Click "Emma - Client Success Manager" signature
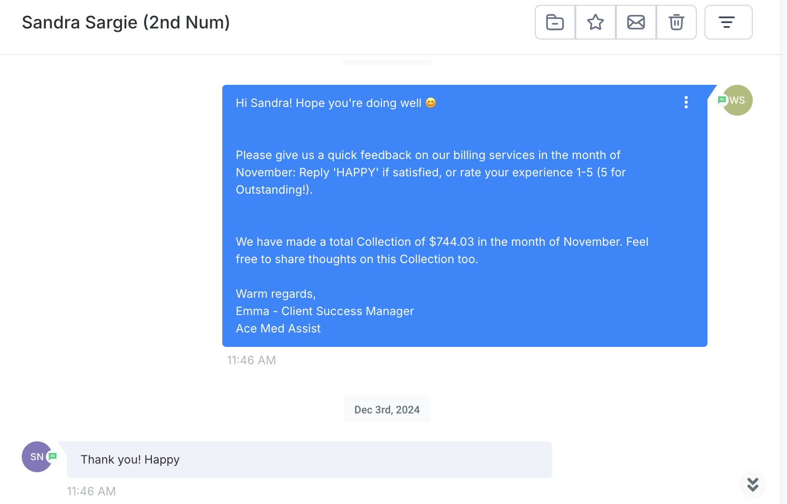 click(x=325, y=311)
